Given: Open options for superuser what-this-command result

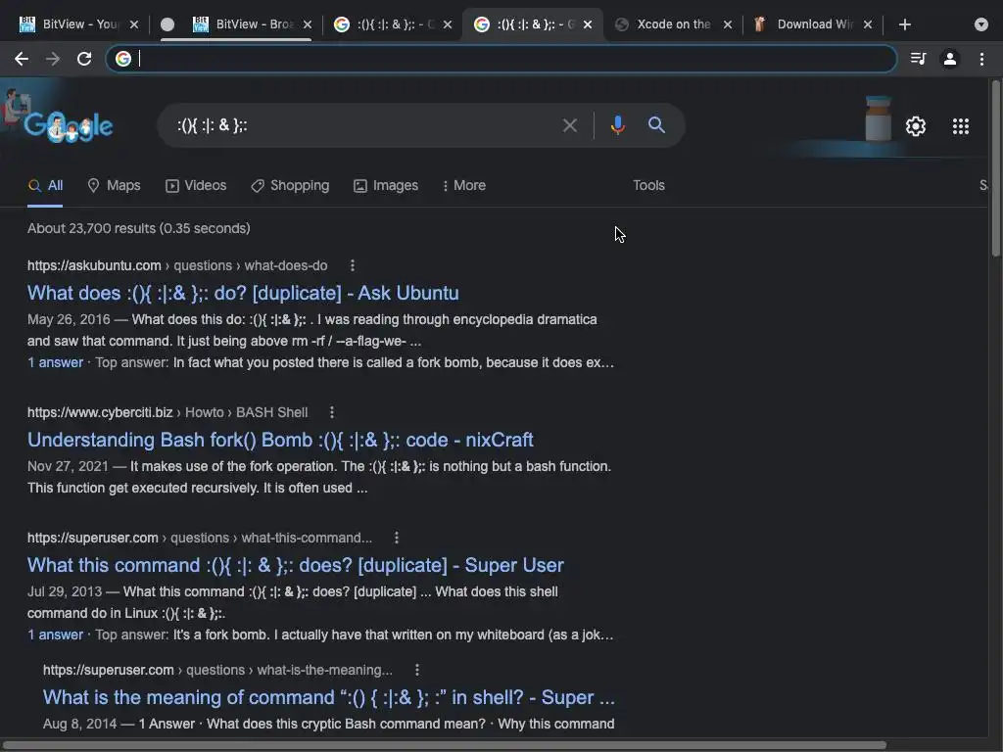Looking at the screenshot, I should point(397,538).
